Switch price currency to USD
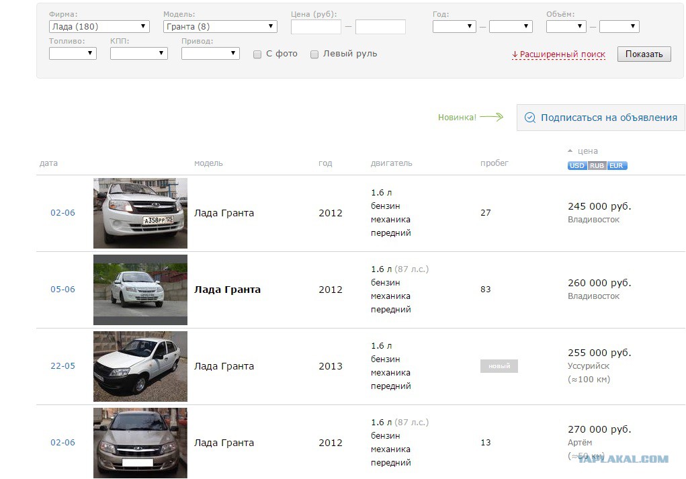This screenshot has height=479, width=686. coord(577,166)
